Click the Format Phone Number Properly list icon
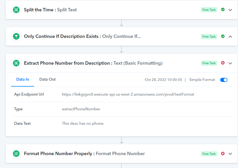 click(16, 154)
